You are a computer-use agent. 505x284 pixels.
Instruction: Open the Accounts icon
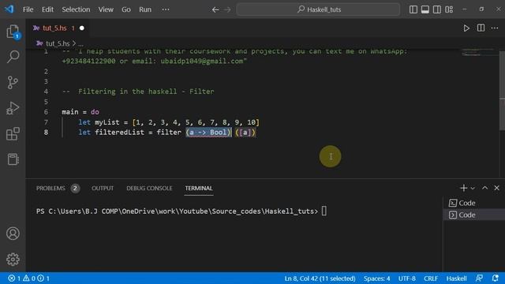tap(13, 234)
